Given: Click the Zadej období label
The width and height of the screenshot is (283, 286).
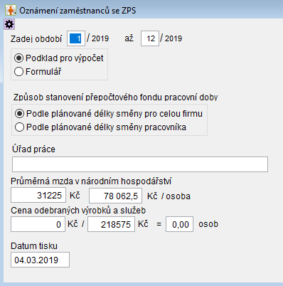Looking at the screenshot, I should coord(36,38).
